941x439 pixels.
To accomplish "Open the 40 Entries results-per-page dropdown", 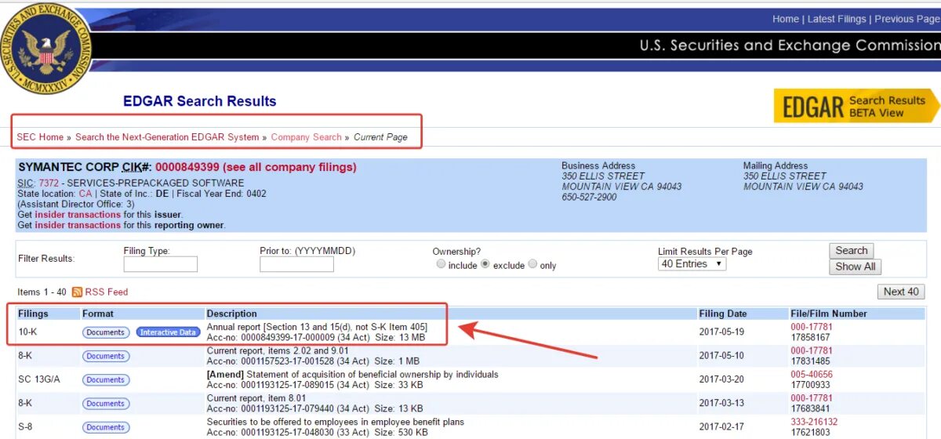I will 692,264.
